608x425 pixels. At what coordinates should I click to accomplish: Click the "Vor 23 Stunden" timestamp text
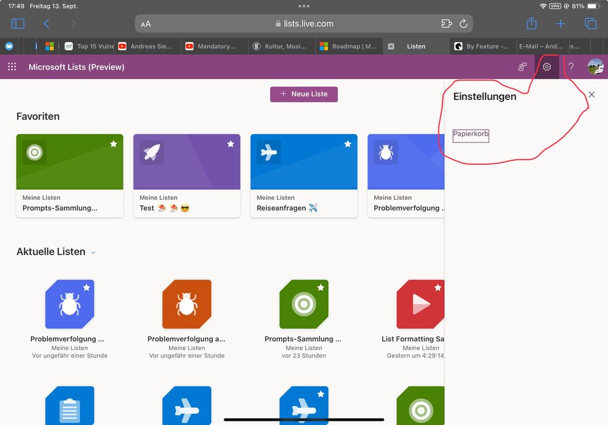[x=304, y=356]
